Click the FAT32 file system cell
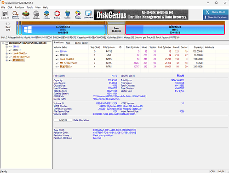 109,51
